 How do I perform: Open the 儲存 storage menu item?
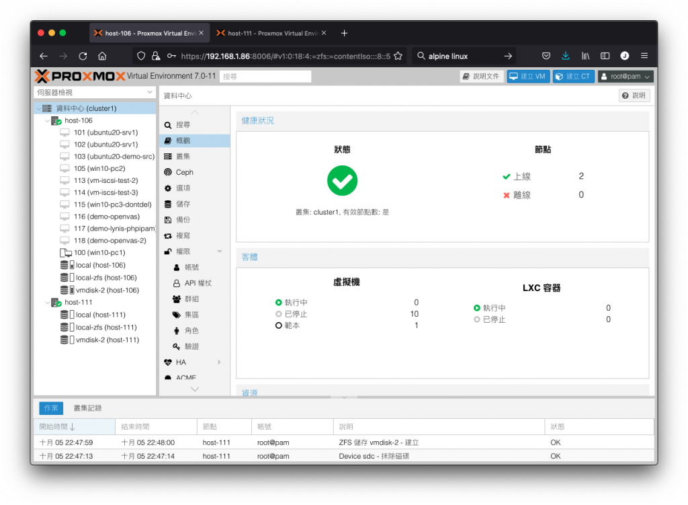[195, 204]
